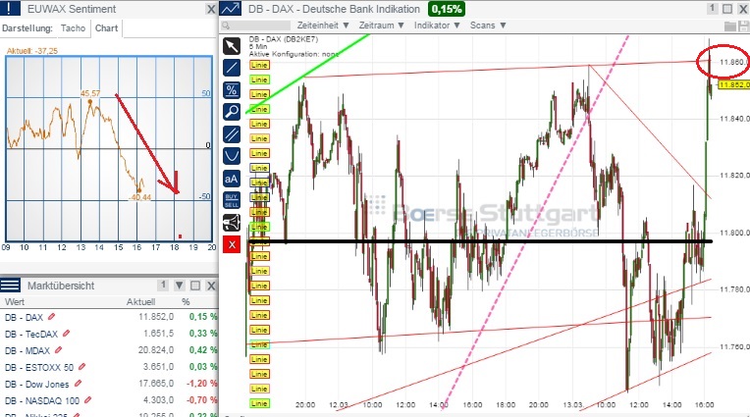Click the pencil icon next to DB - DAX
750x417 pixels.
point(52,317)
